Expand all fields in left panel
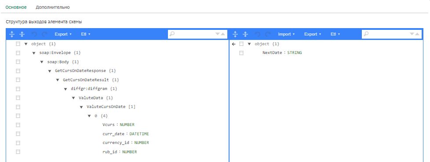430x162 pixels. (12, 34)
